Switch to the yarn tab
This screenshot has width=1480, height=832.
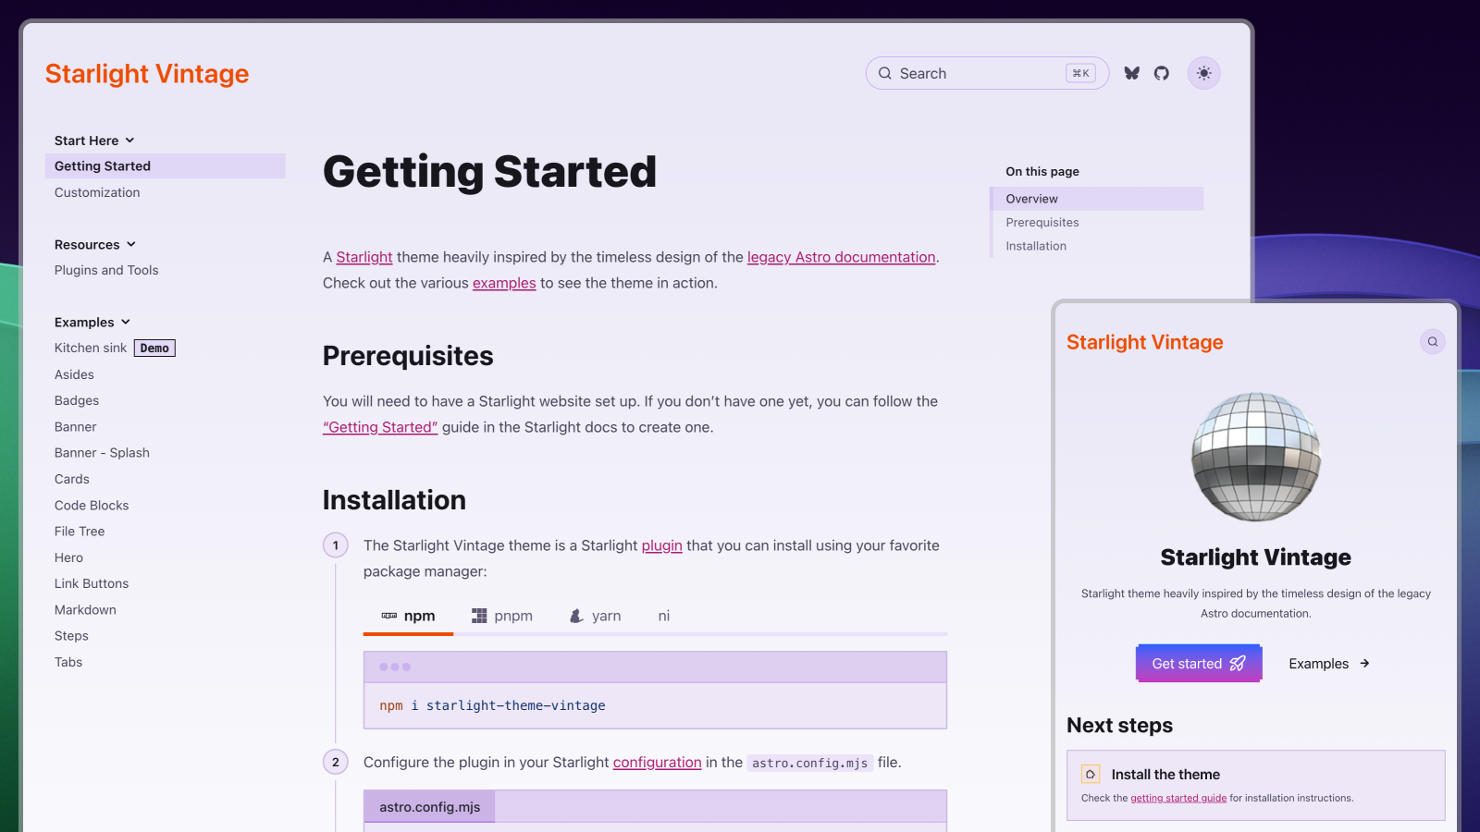click(596, 616)
